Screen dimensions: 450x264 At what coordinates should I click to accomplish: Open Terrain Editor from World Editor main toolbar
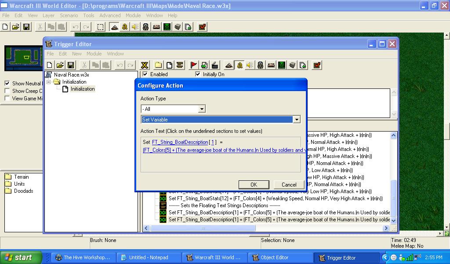pyautogui.click(x=114, y=27)
